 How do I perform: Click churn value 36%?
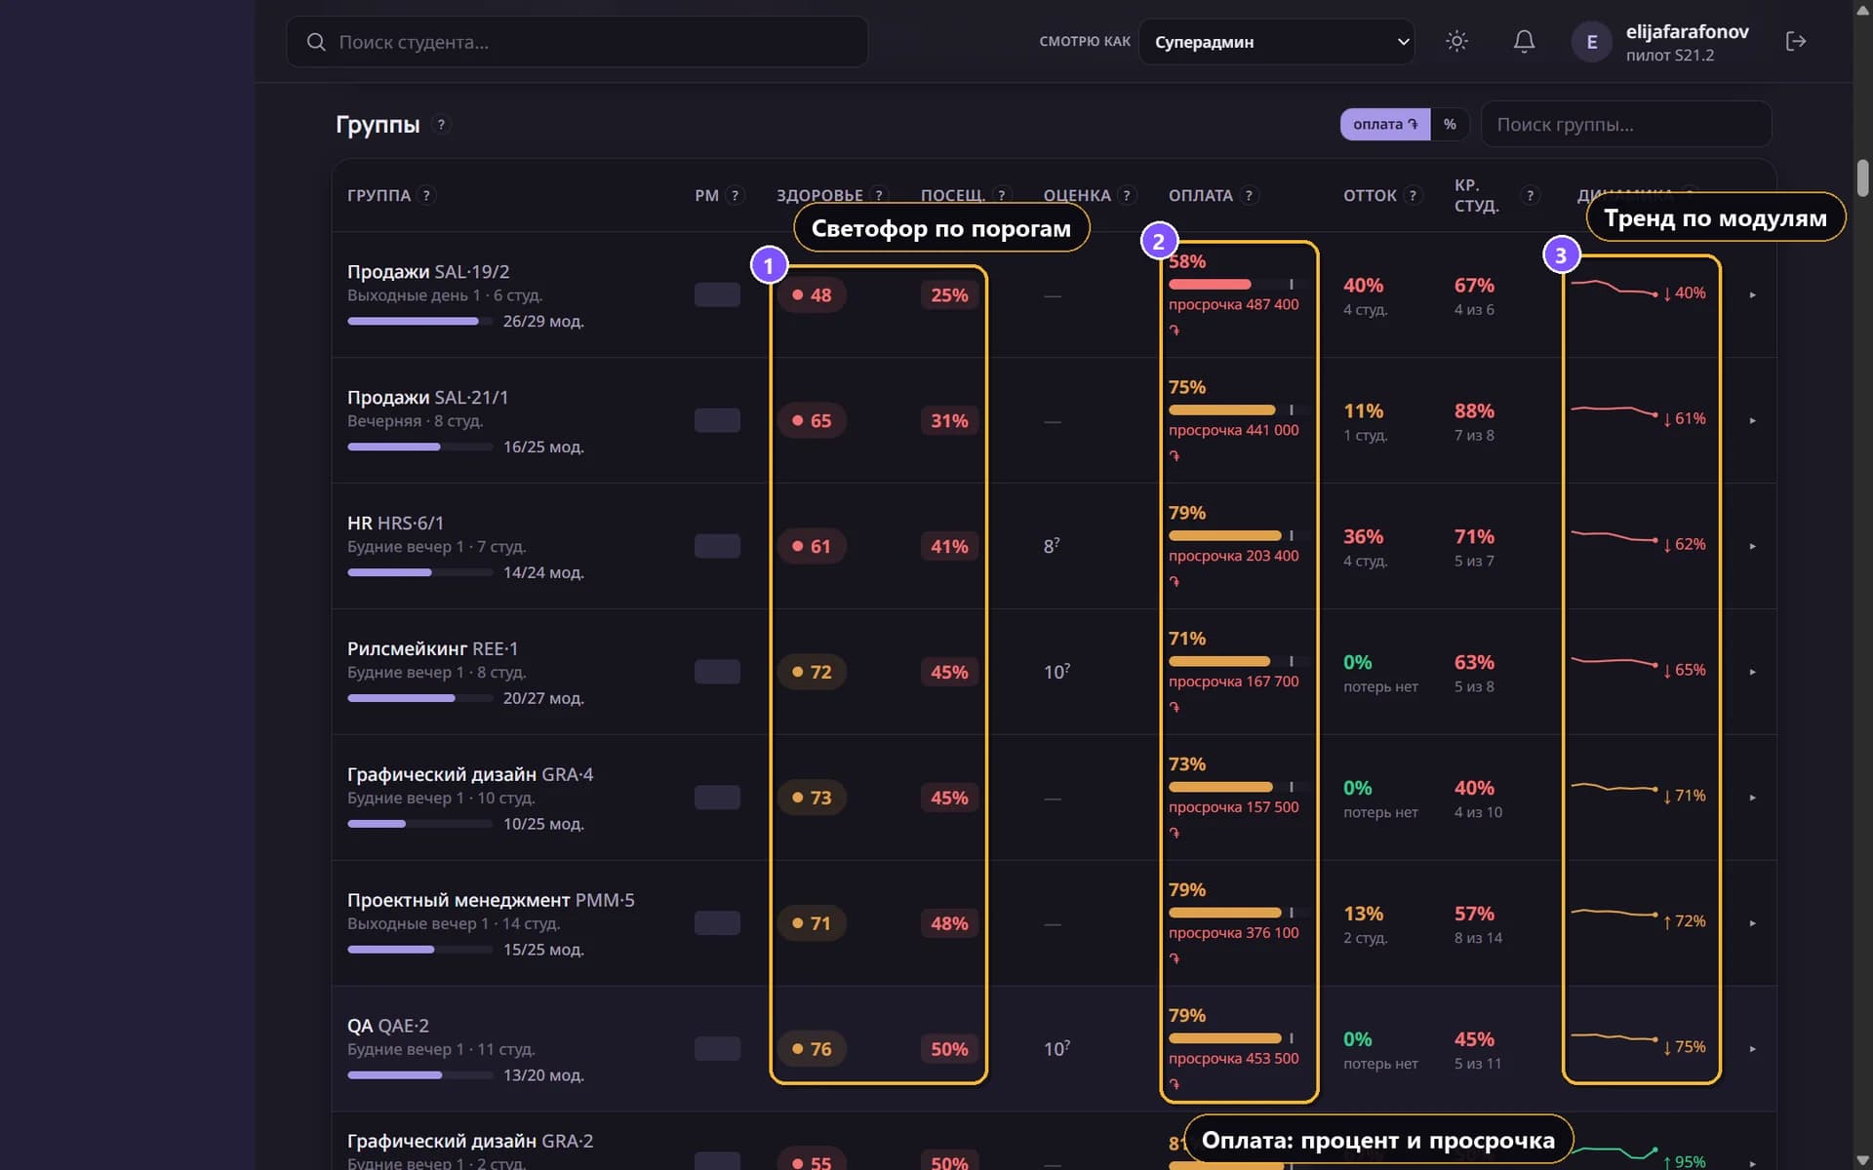click(x=1363, y=536)
